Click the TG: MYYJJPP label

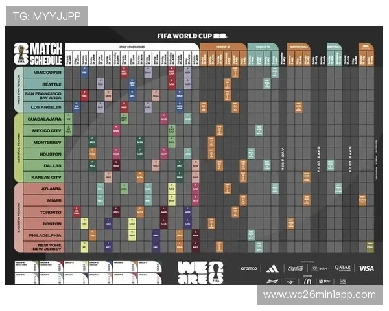(46, 16)
